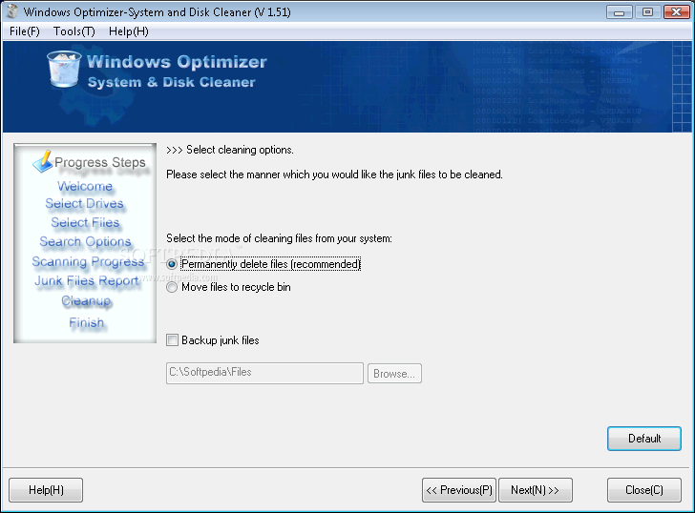
Task: Click the recycle bin logo in banner
Action: (64, 69)
